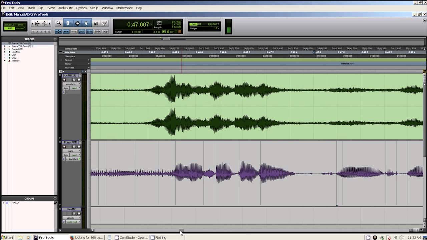This screenshot has width=427, height=240.
Task: Expand the Tempo ruler
Action: (61, 60)
